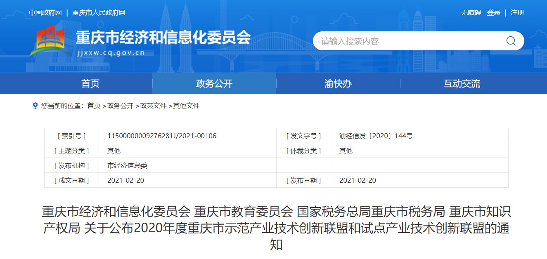547x259 pixels.
Task: Focus the 请输入搜索内容 search field
Action: click(x=409, y=41)
